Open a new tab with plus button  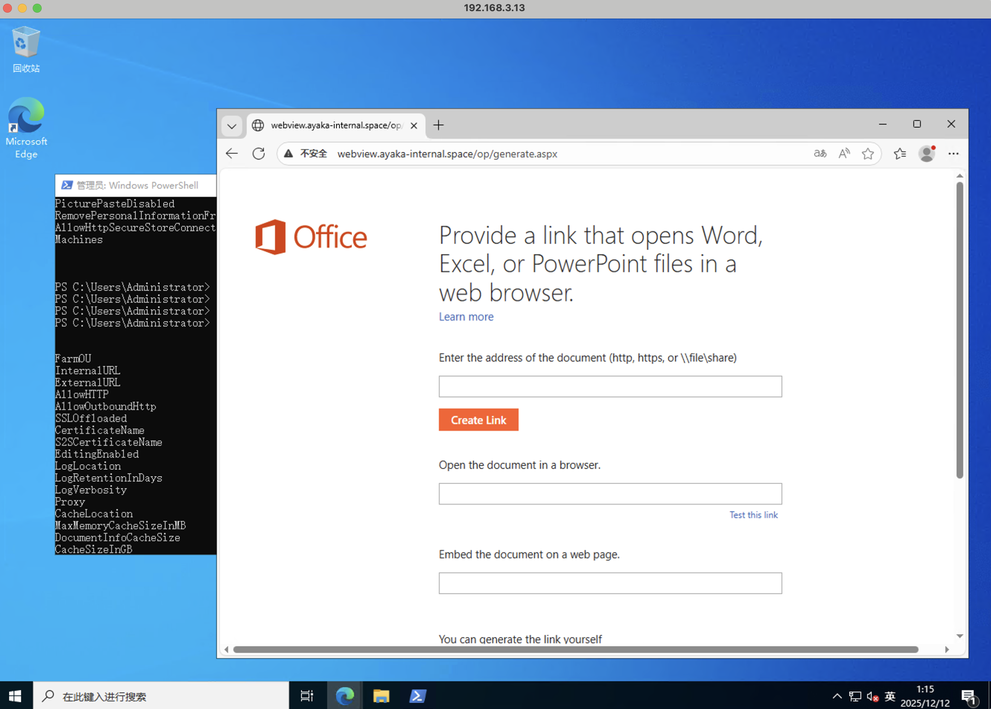[439, 125]
